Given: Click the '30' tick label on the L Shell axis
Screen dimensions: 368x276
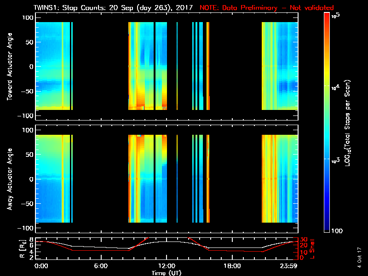Looking at the screenshot, I should pos(304,240).
